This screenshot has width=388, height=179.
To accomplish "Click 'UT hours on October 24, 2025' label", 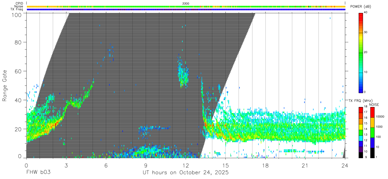I will [x=185, y=173].
